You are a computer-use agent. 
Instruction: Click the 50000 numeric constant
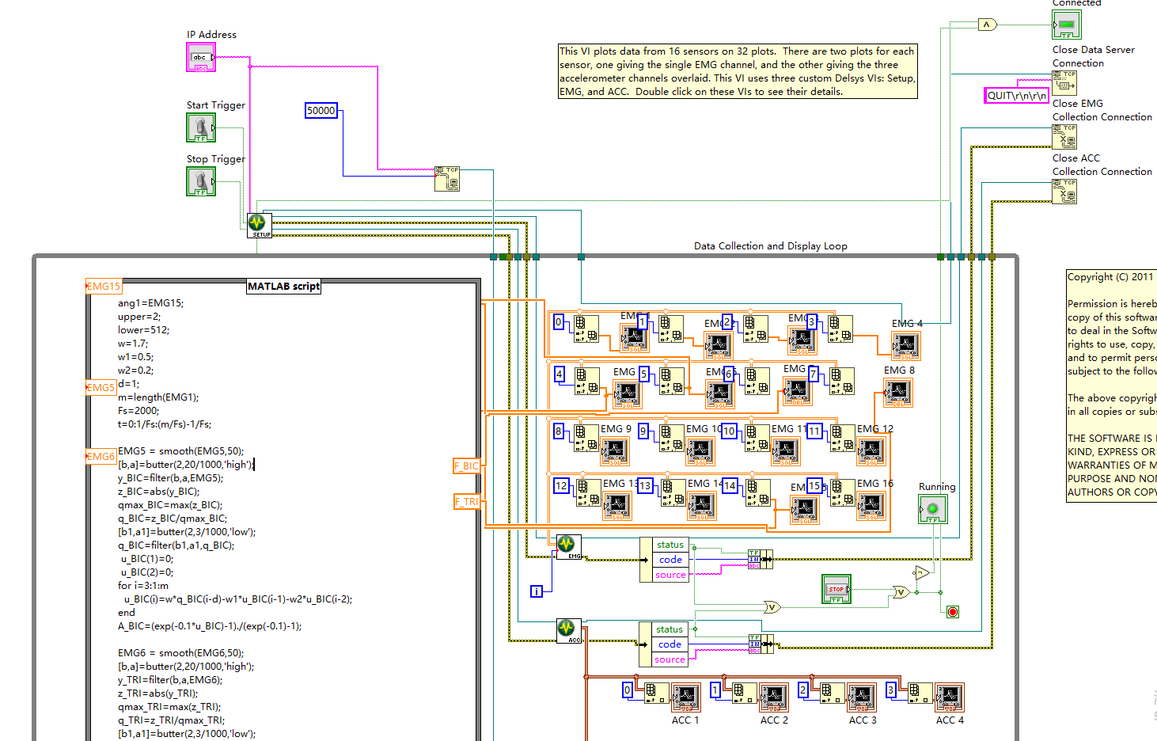pos(321,111)
